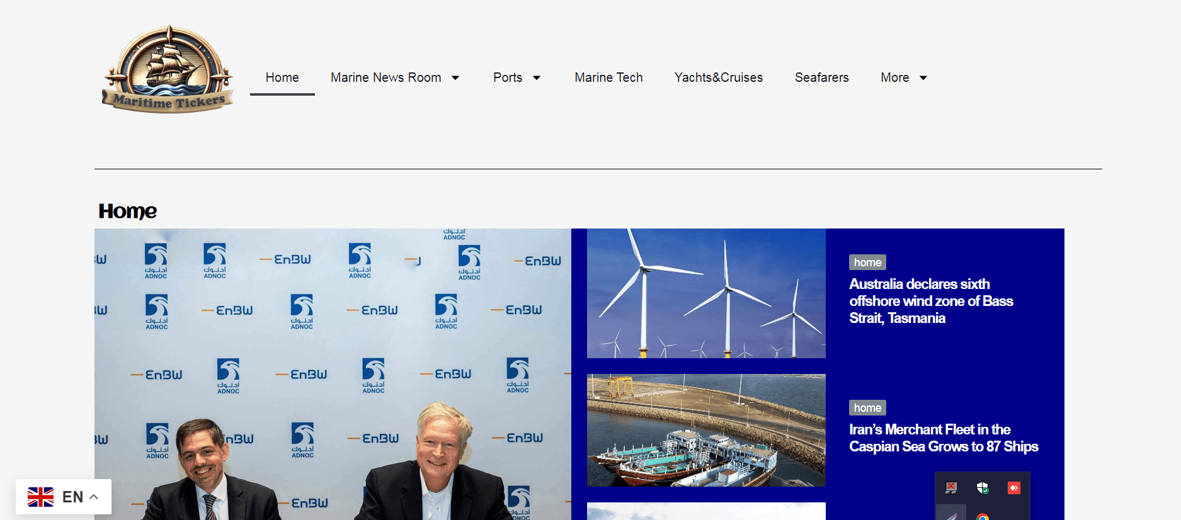Viewport: 1181px width, 520px height.
Task: Select the Ports menu item
Action: point(508,77)
